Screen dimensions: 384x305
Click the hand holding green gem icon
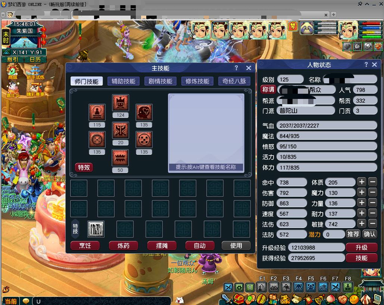click(250, 299)
